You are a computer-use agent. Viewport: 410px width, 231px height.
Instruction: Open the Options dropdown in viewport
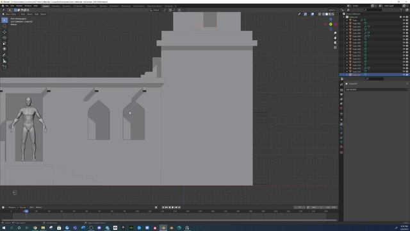tap(332, 10)
